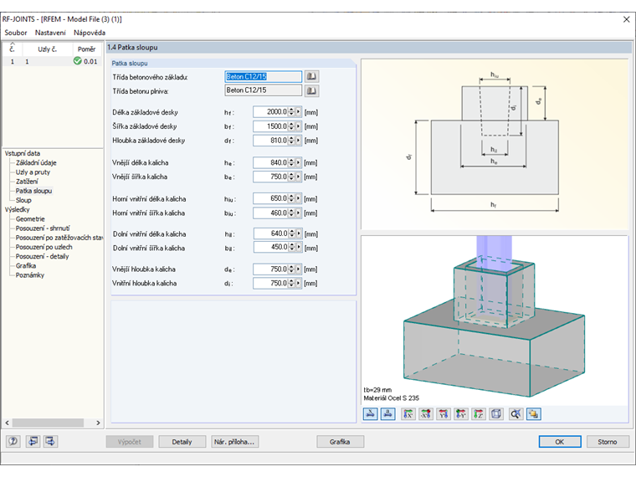
Task: Close the RF-JOINTS window
Action: (626, 19)
